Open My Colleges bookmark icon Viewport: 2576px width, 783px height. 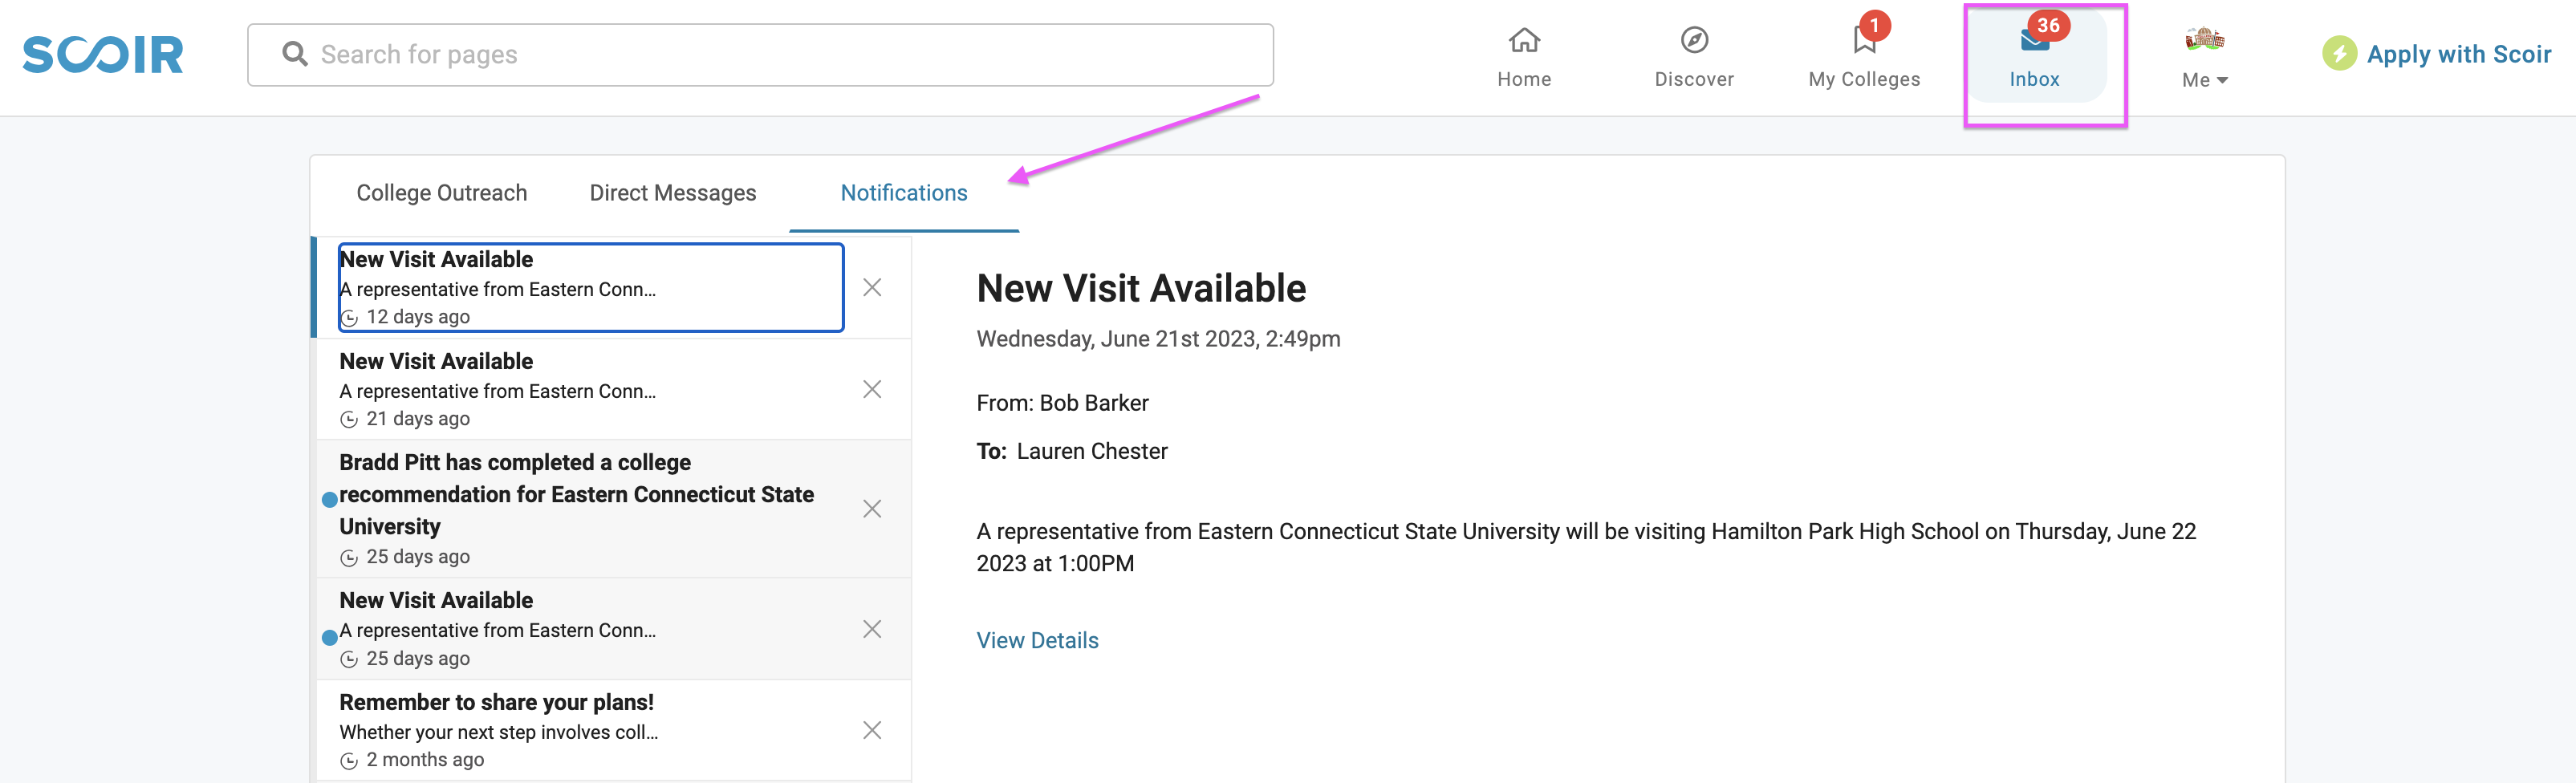tap(1863, 41)
